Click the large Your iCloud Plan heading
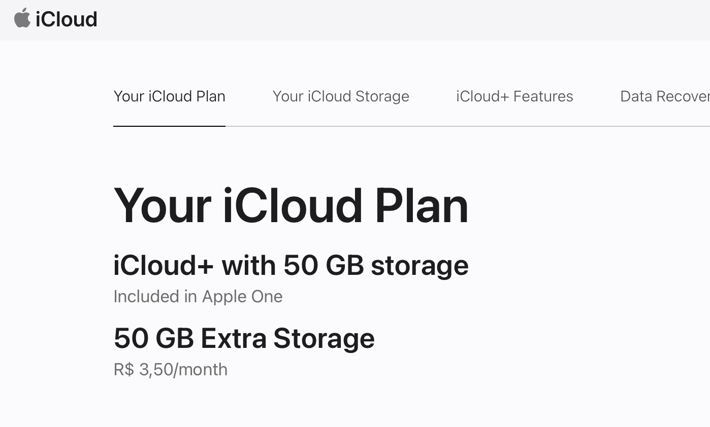This screenshot has width=710, height=427. point(291,205)
